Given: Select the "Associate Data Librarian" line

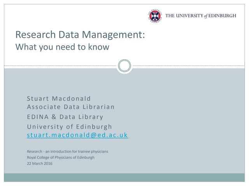Looking at the screenshot, I should click(x=71, y=107).
